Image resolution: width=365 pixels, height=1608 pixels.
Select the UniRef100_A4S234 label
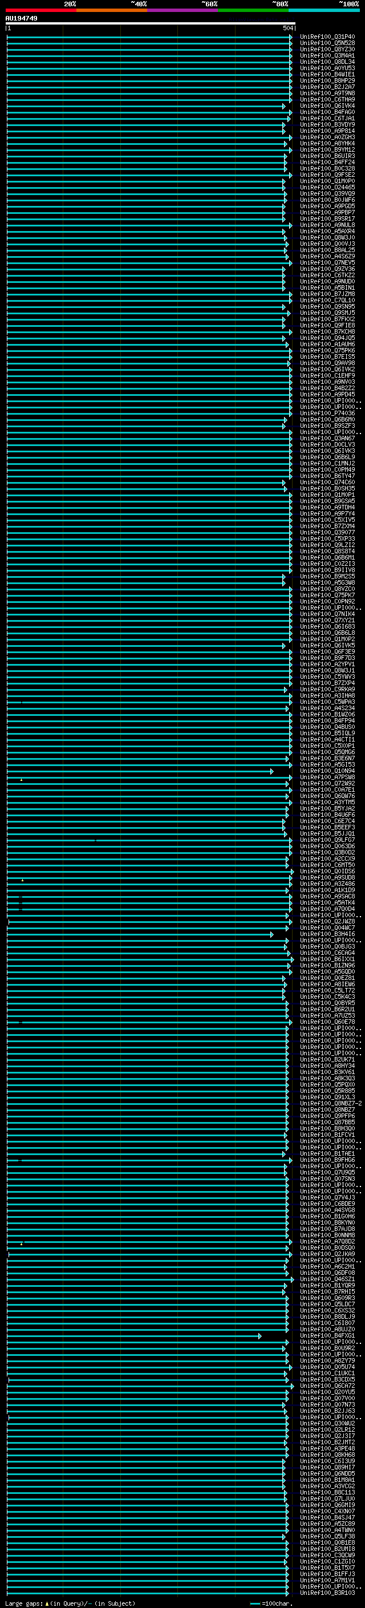click(327, 708)
